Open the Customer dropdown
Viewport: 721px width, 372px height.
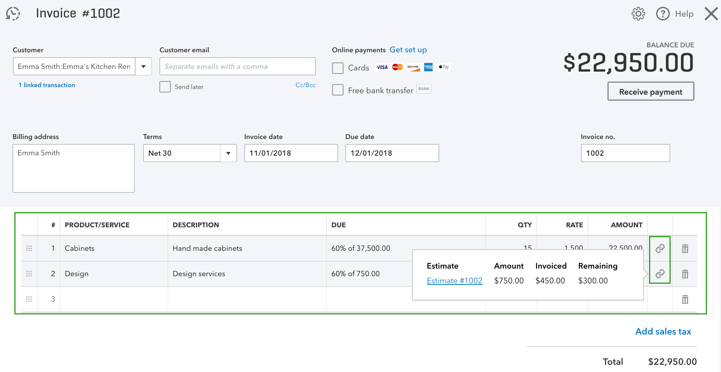click(143, 66)
